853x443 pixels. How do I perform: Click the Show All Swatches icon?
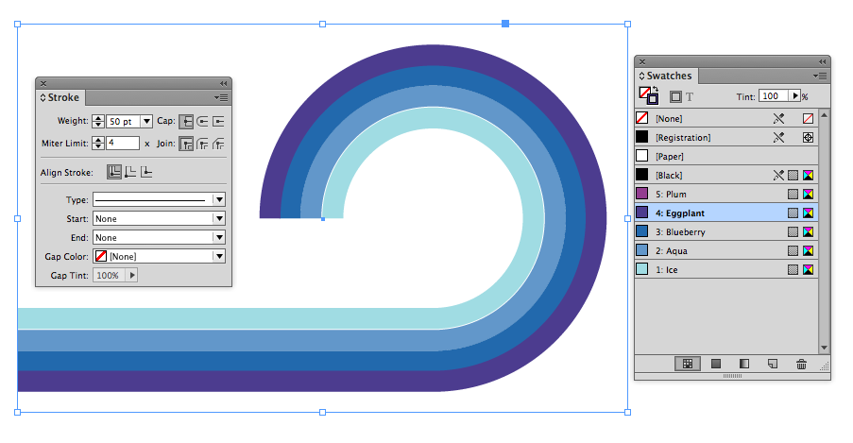[687, 364]
